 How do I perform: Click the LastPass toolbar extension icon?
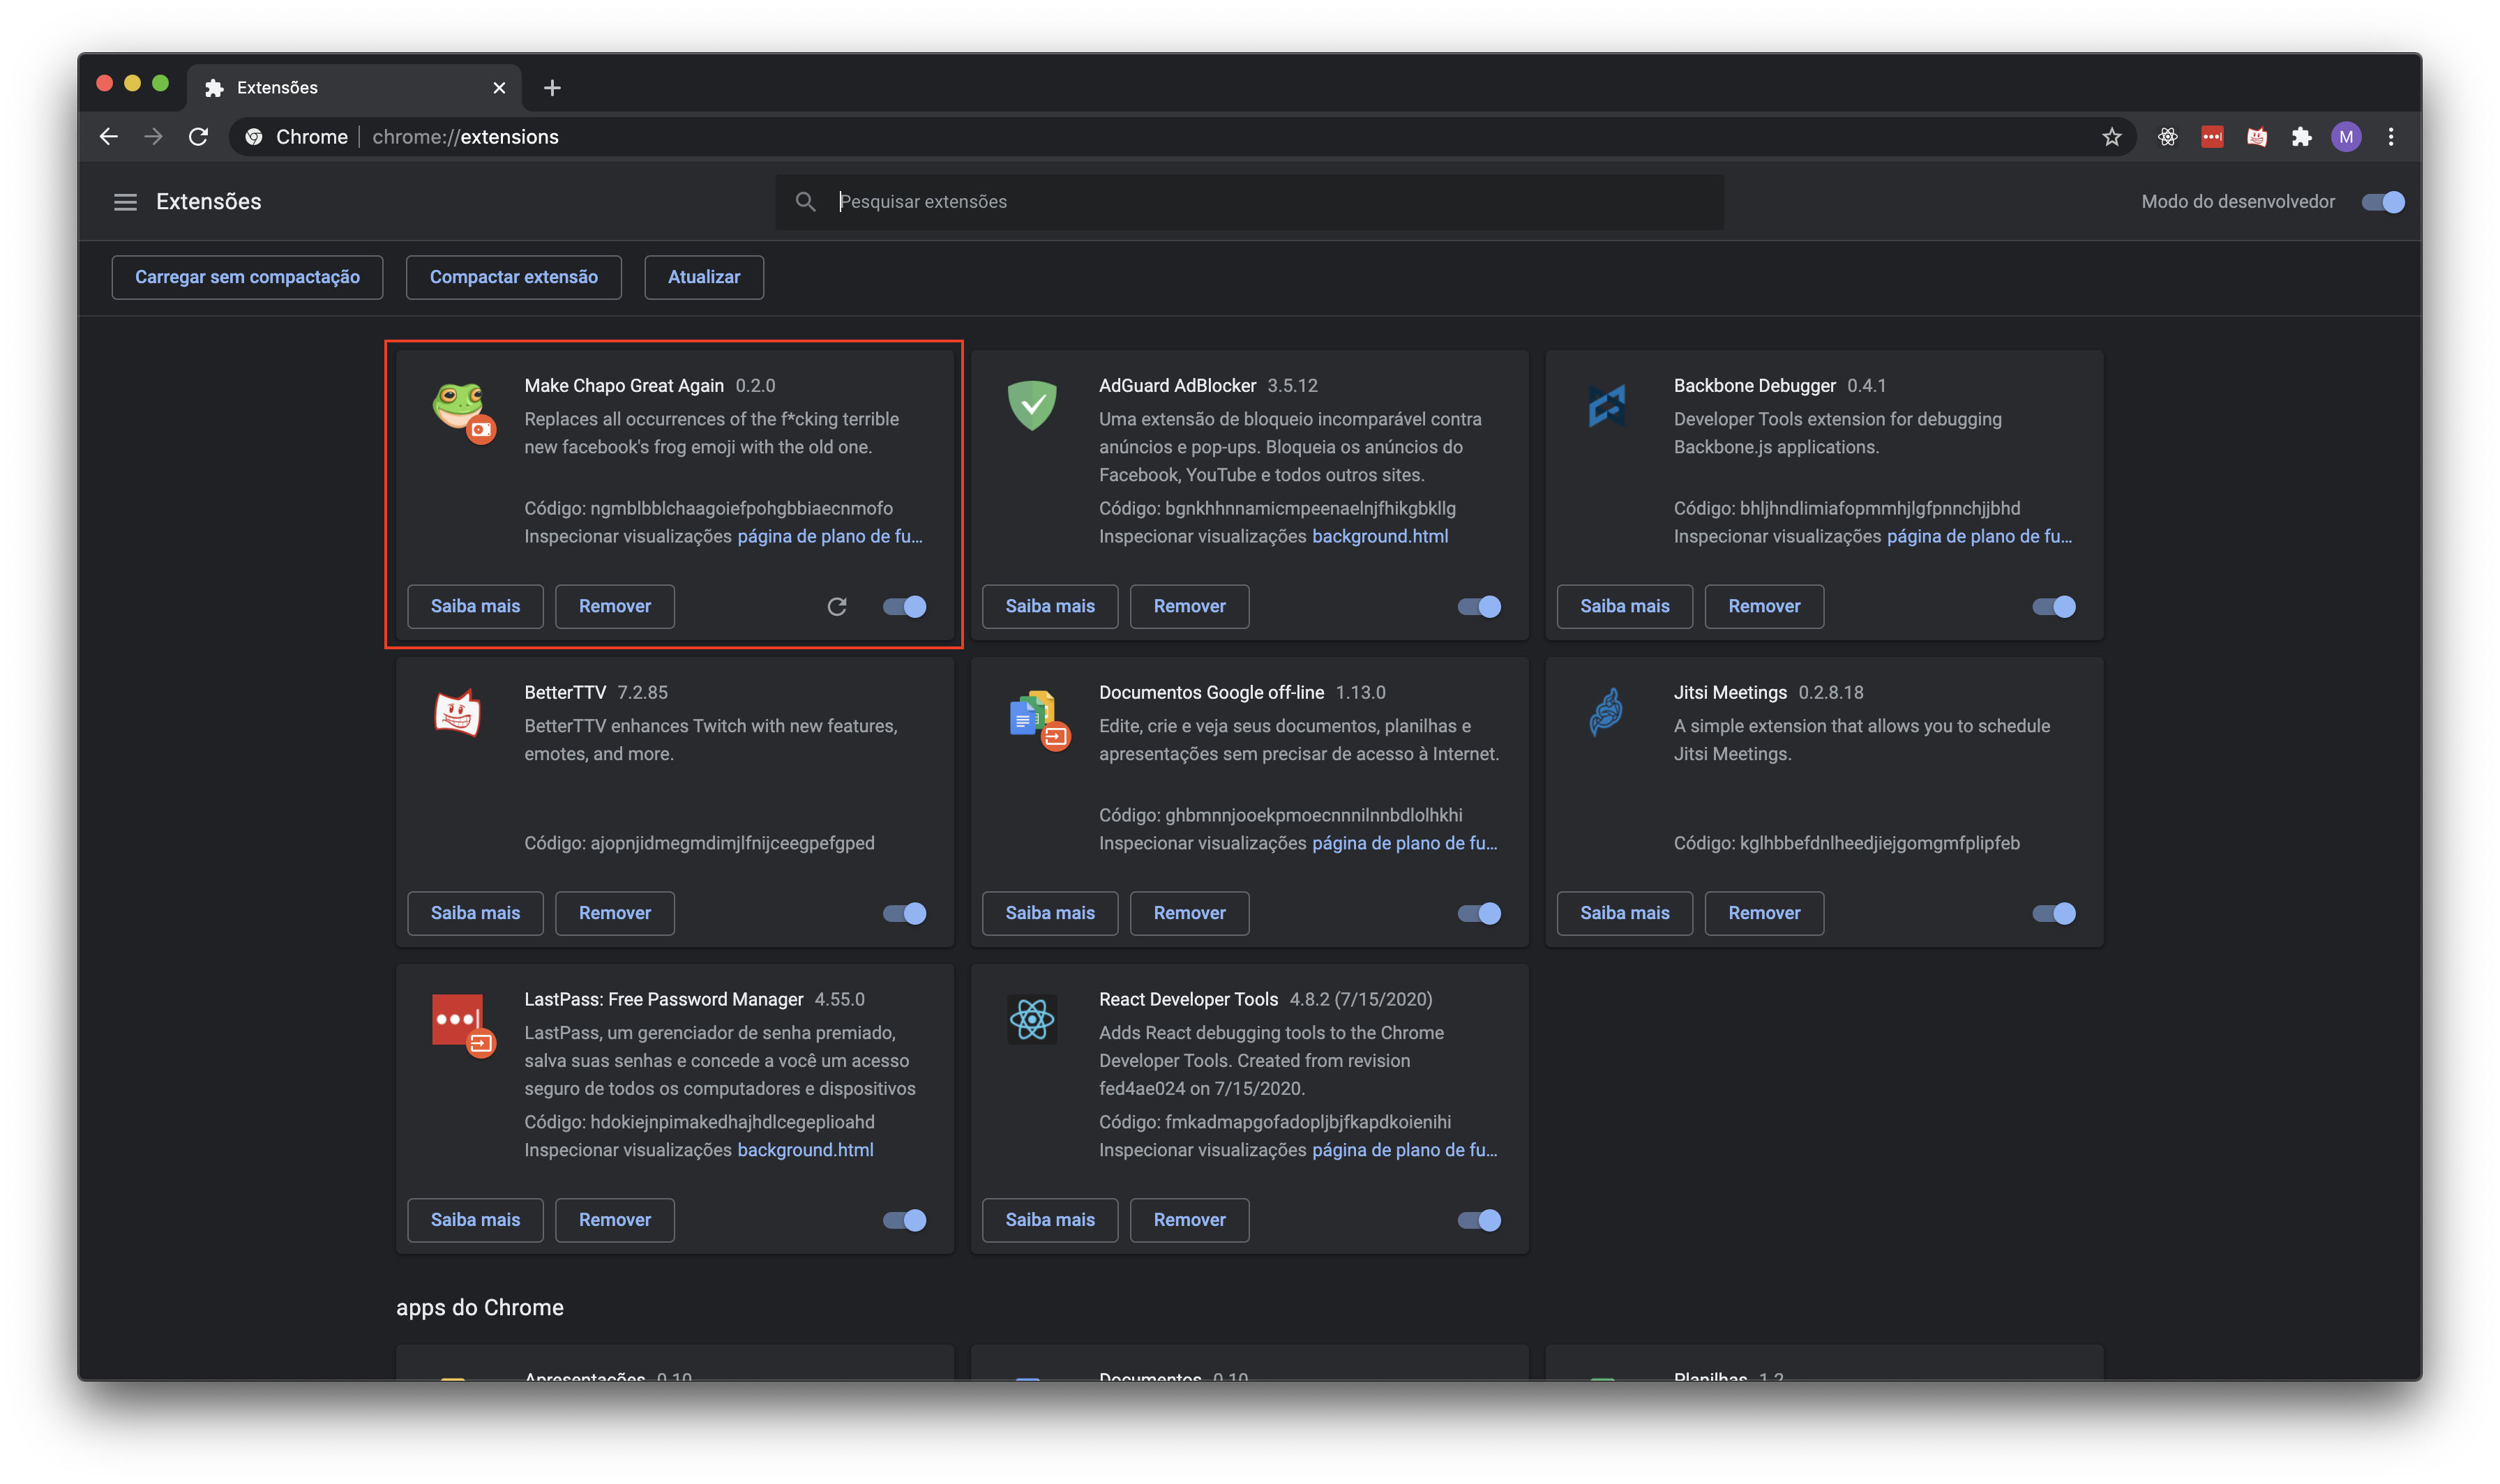click(2212, 137)
